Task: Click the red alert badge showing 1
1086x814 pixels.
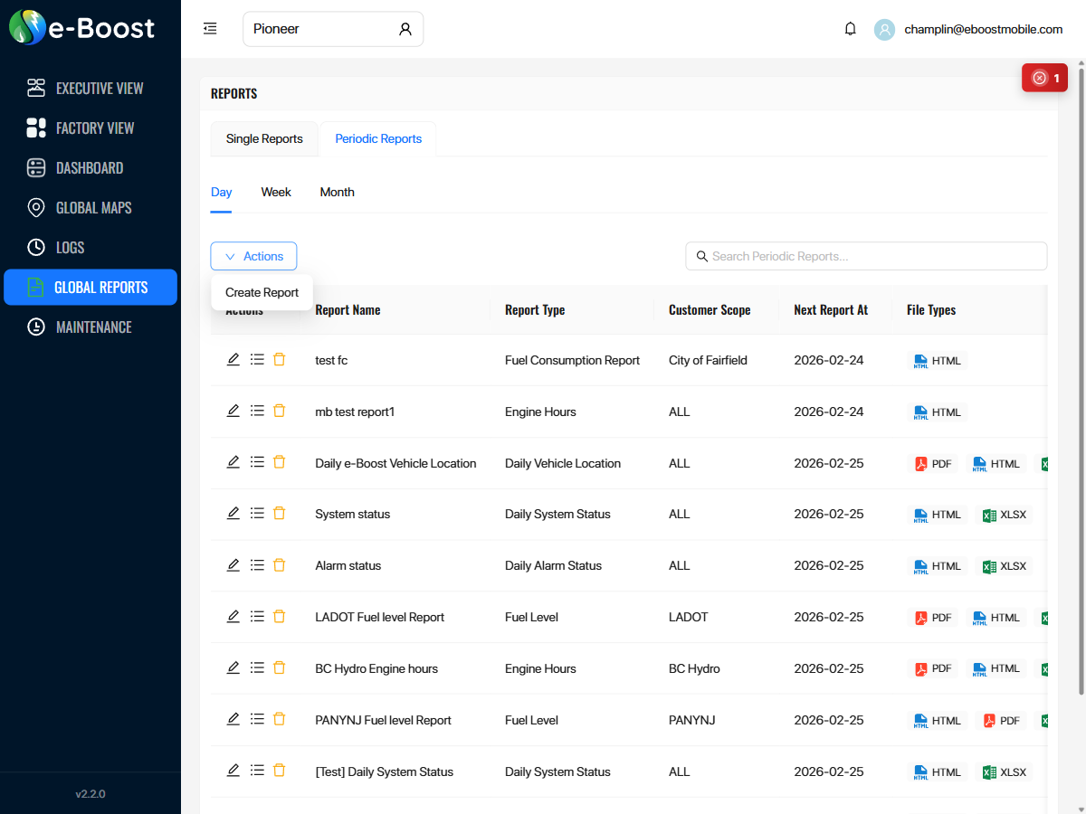Action: tap(1044, 78)
